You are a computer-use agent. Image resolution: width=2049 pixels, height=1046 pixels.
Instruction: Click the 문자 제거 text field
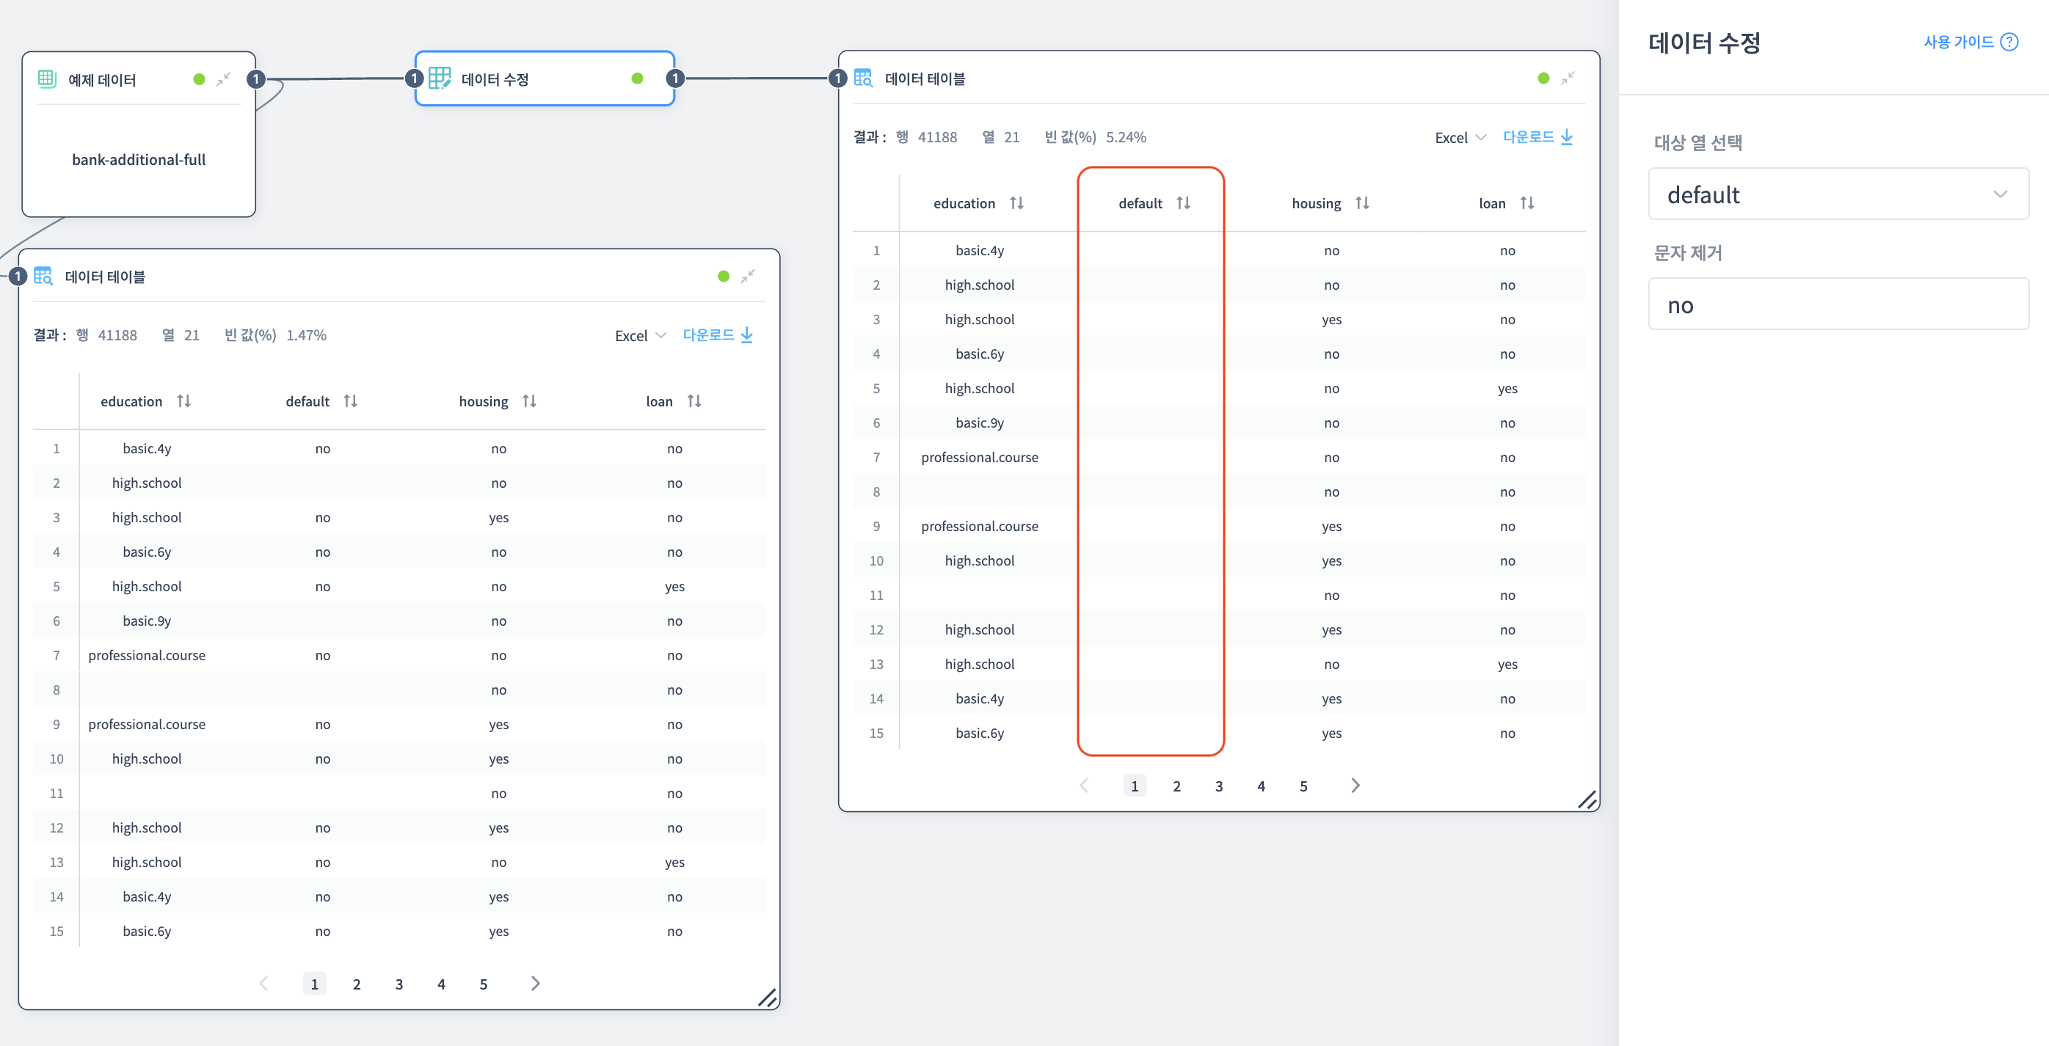point(1838,304)
